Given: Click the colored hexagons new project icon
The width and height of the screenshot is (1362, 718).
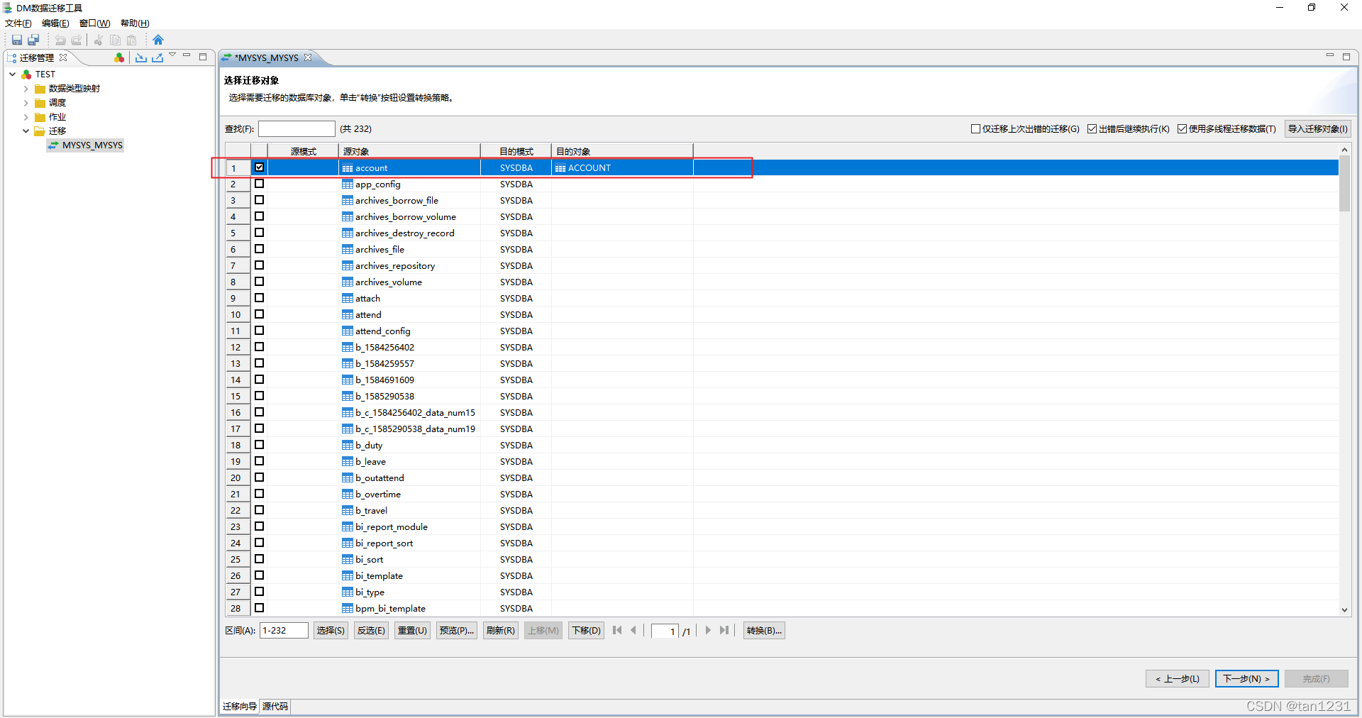Looking at the screenshot, I should 119,57.
